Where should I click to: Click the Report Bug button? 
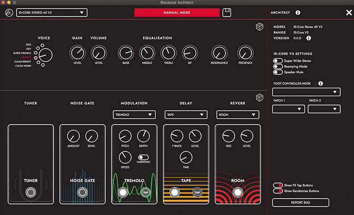300,203
